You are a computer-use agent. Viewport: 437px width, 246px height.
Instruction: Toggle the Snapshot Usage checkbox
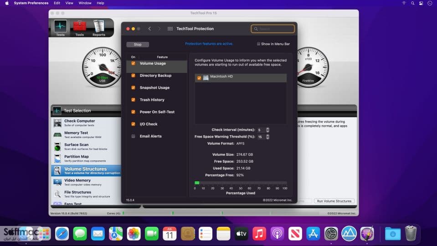click(133, 87)
